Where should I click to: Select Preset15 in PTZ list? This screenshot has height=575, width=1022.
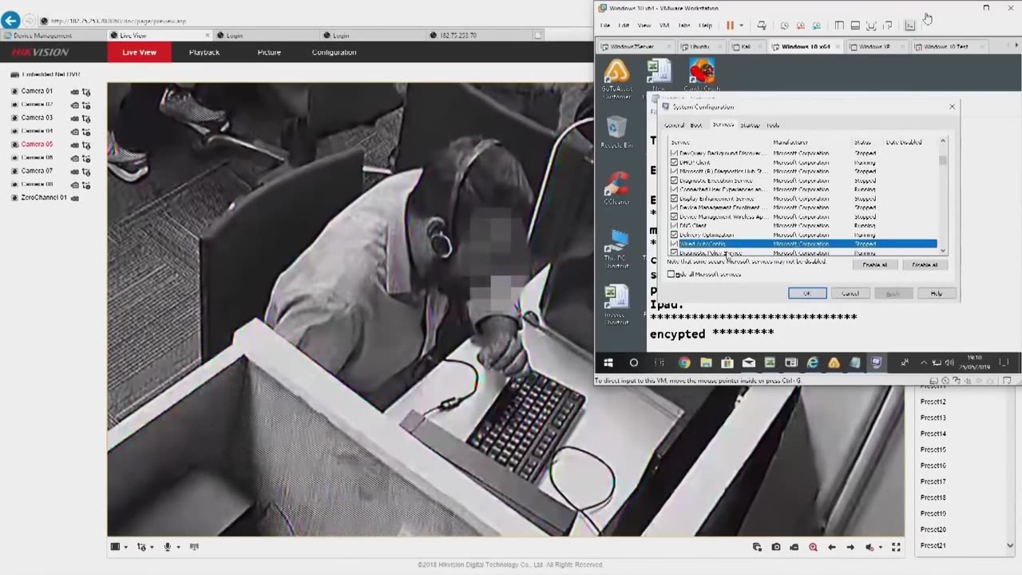pos(933,450)
